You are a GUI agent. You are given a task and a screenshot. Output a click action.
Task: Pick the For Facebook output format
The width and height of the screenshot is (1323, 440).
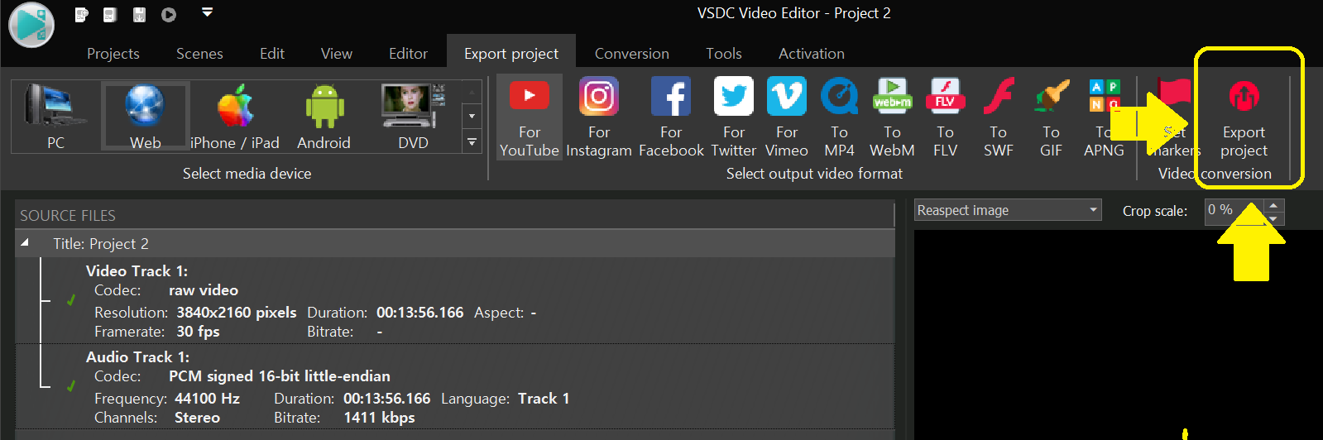(671, 116)
